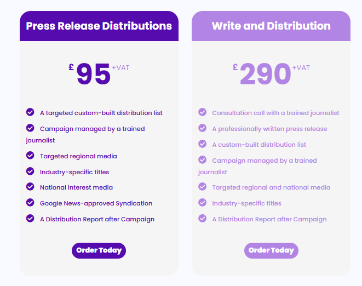Click checkmark icon beside 'A targeted custom-built distribution list'

30,112
